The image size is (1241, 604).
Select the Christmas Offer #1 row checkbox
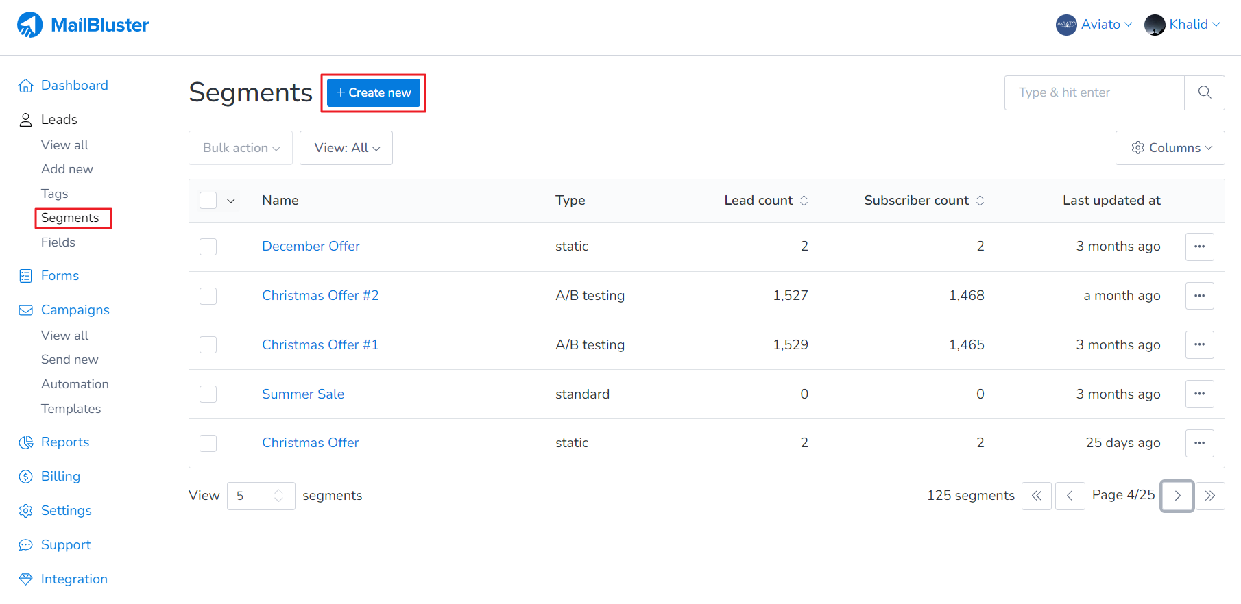pos(208,345)
